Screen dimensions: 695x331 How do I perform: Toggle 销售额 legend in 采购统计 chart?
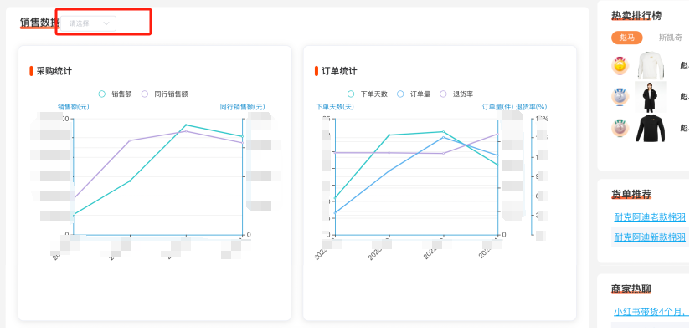tap(114, 94)
